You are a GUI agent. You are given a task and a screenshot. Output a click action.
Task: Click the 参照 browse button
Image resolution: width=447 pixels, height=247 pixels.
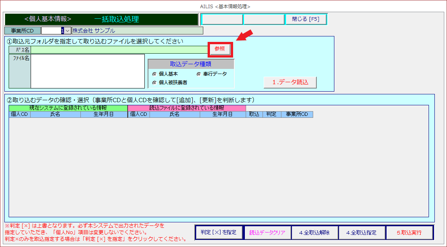[x=220, y=49]
